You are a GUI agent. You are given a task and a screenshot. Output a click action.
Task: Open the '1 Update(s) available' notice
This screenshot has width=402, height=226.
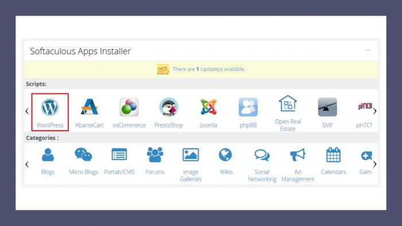click(x=208, y=69)
